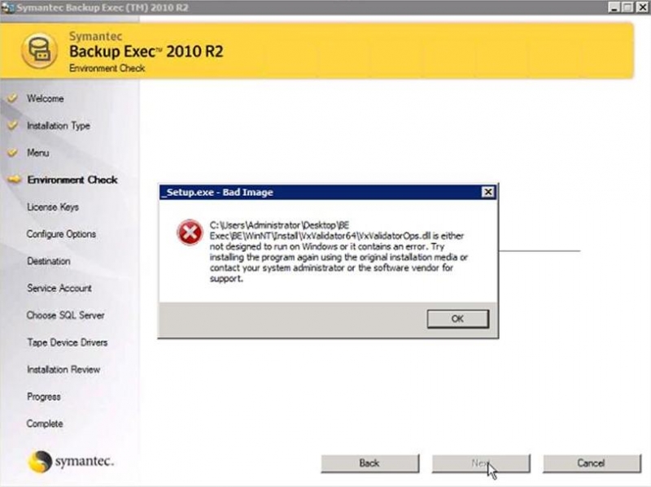The image size is (651, 487).
Task: Click the red error icon in dialog
Action: click(190, 233)
